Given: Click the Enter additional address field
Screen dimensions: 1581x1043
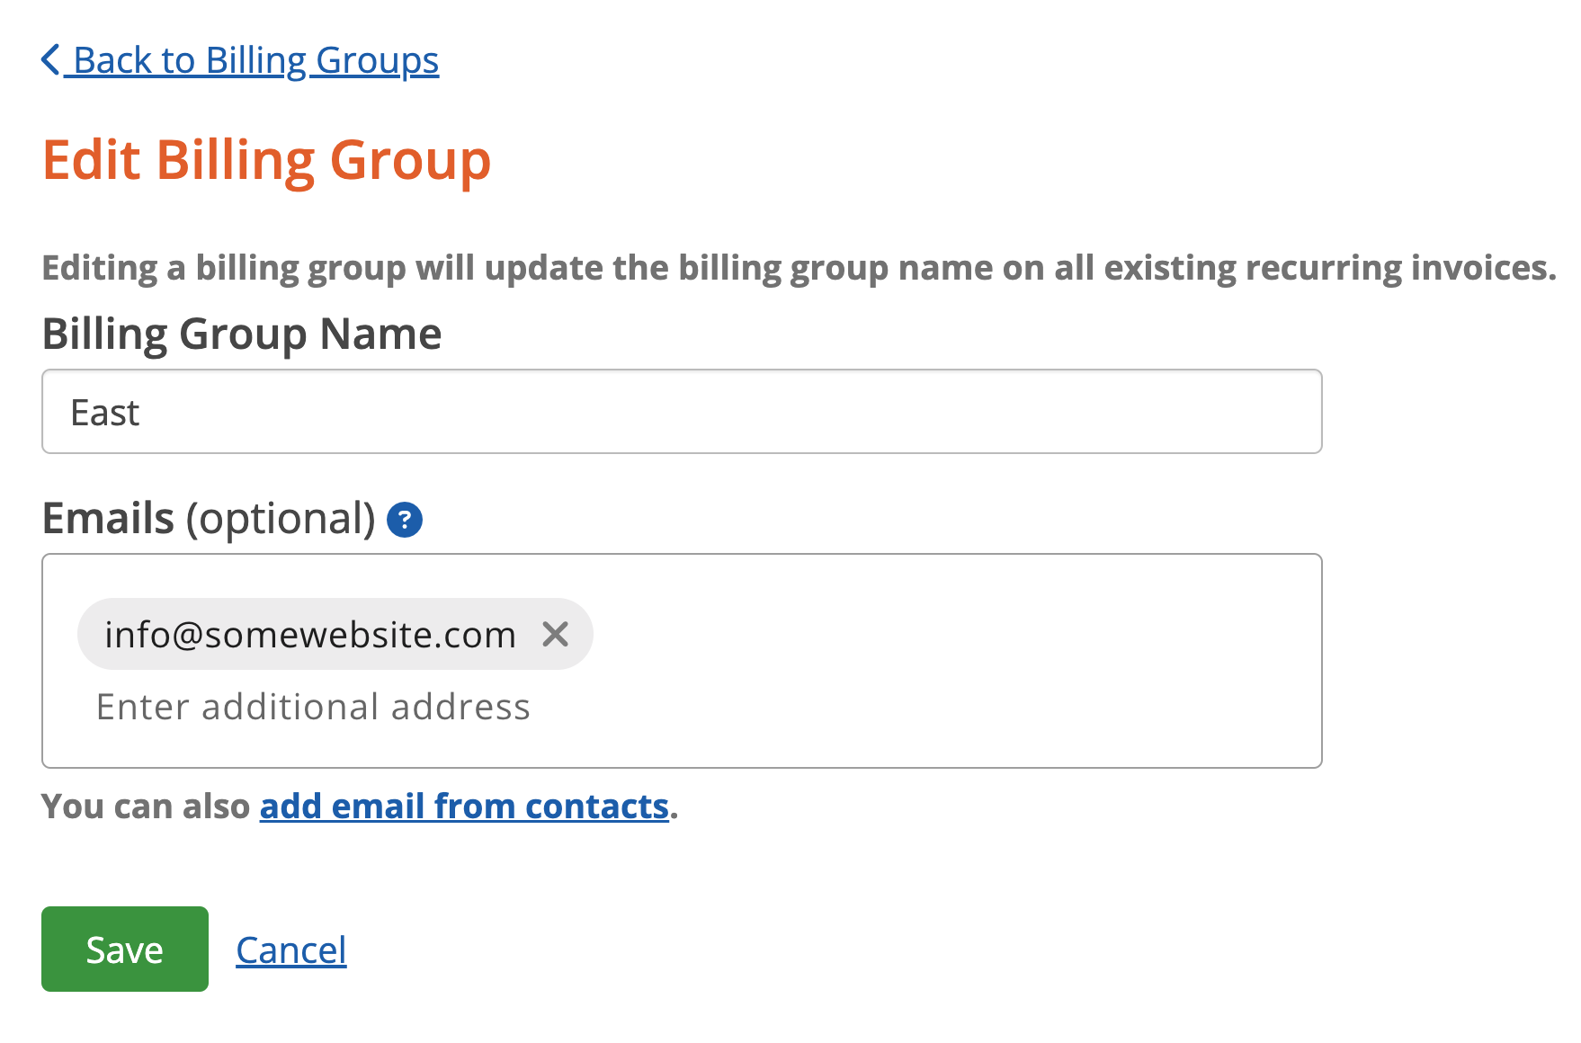Looking at the screenshot, I should (x=313, y=707).
